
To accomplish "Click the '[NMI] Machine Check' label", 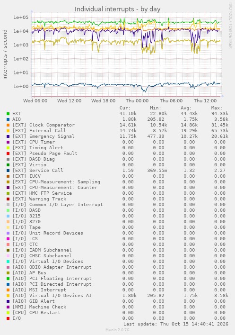I will (39, 307).
